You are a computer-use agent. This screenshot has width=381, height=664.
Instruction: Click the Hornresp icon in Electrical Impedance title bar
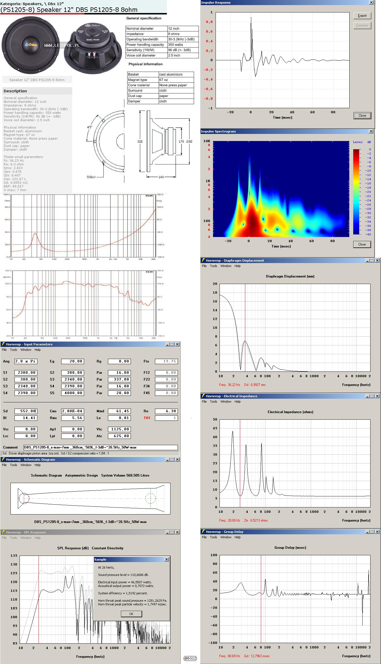point(203,396)
